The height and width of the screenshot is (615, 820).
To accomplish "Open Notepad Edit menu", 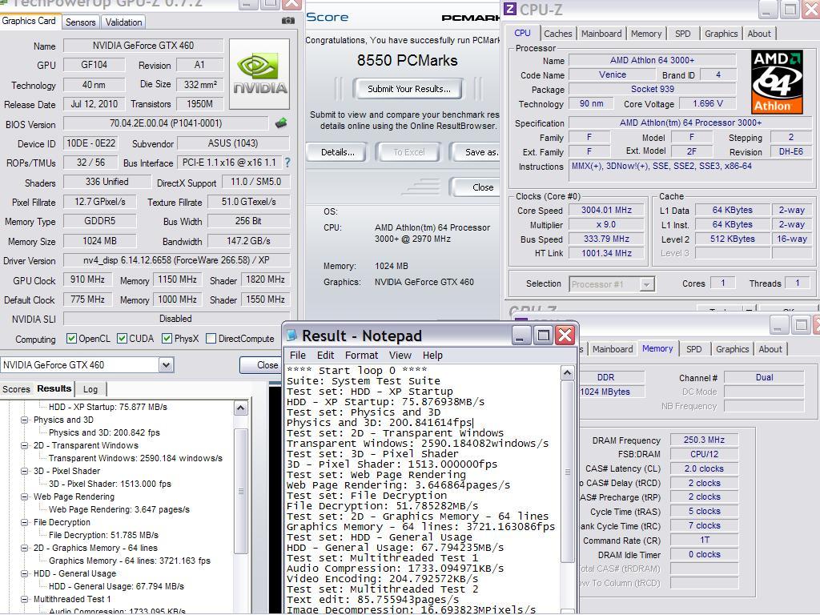I will click(x=325, y=355).
